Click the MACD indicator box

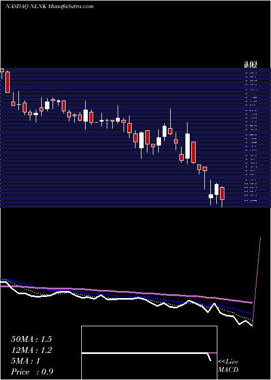point(149,353)
